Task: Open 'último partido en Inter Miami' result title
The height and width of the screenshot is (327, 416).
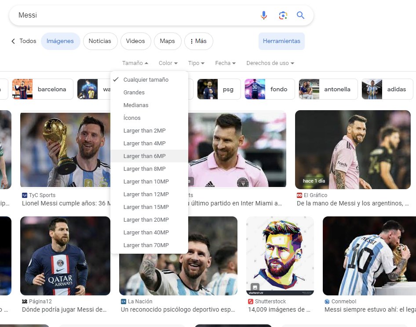Action: 235,203
